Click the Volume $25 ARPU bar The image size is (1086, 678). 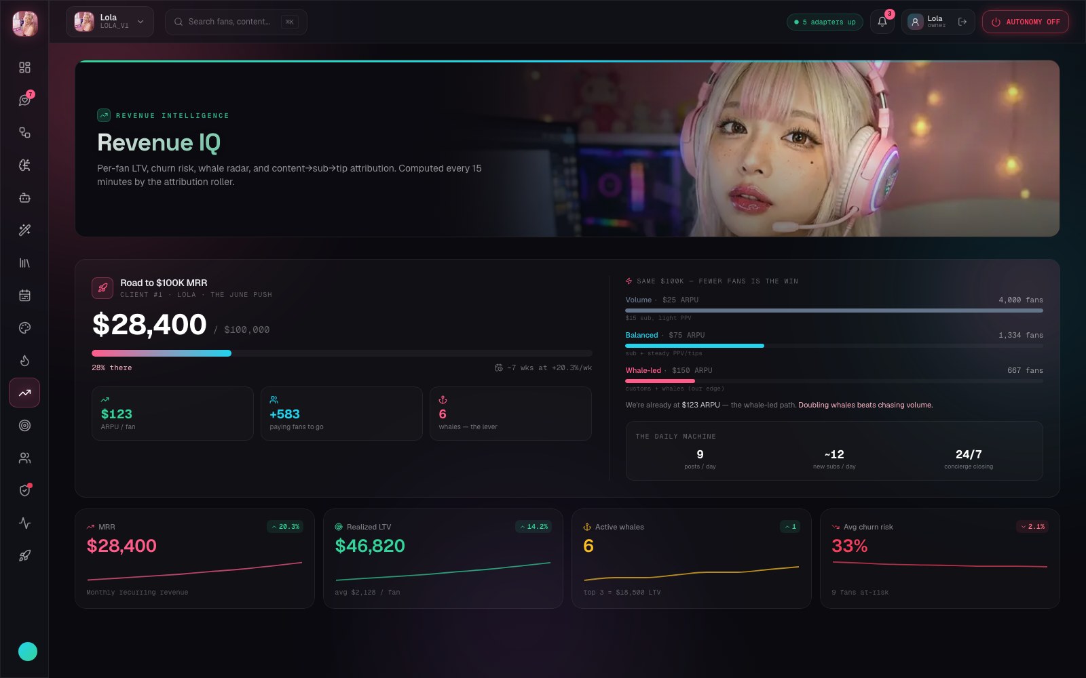(x=834, y=311)
